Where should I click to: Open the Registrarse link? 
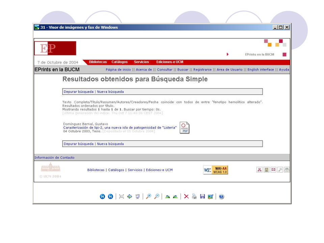click(202, 70)
